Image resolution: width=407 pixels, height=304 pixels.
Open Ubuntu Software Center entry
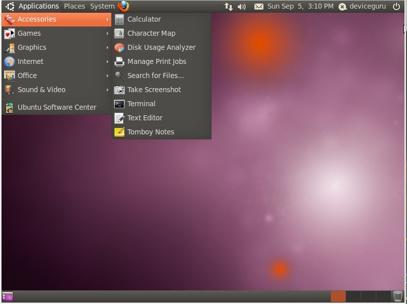[x=56, y=107]
